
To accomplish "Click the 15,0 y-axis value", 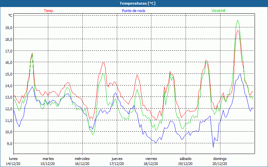I will pyautogui.click(x=9, y=74).
